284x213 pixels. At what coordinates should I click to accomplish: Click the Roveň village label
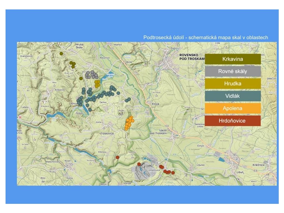[x=68, y=161]
